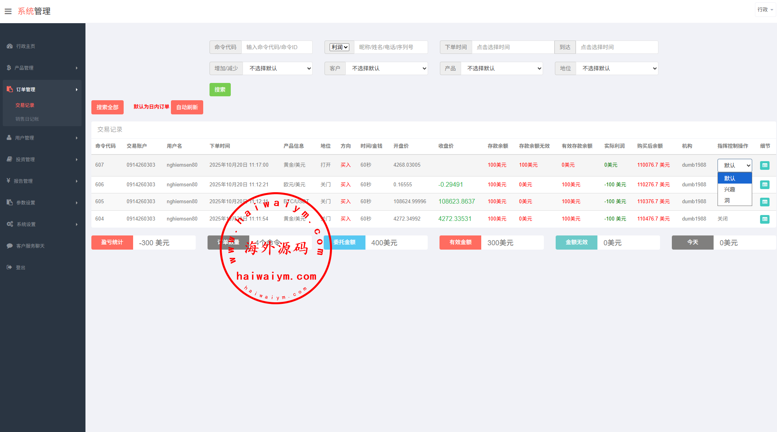Click the logout icon beside 登出
The width and height of the screenshot is (777, 432).
[9, 267]
